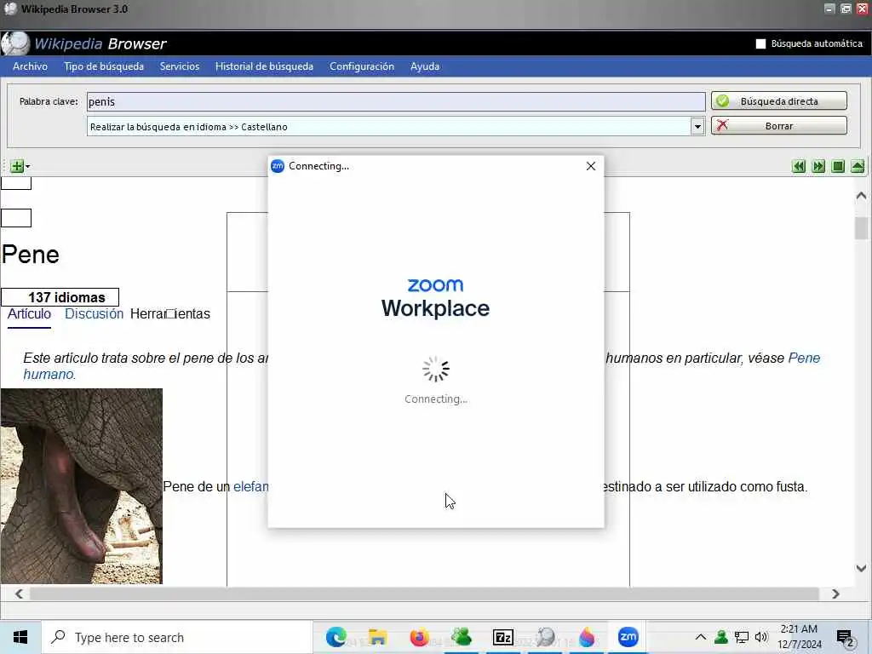The image size is (872, 654).
Task: Show hidden system tray icons
Action: pyautogui.click(x=701, y=637)
